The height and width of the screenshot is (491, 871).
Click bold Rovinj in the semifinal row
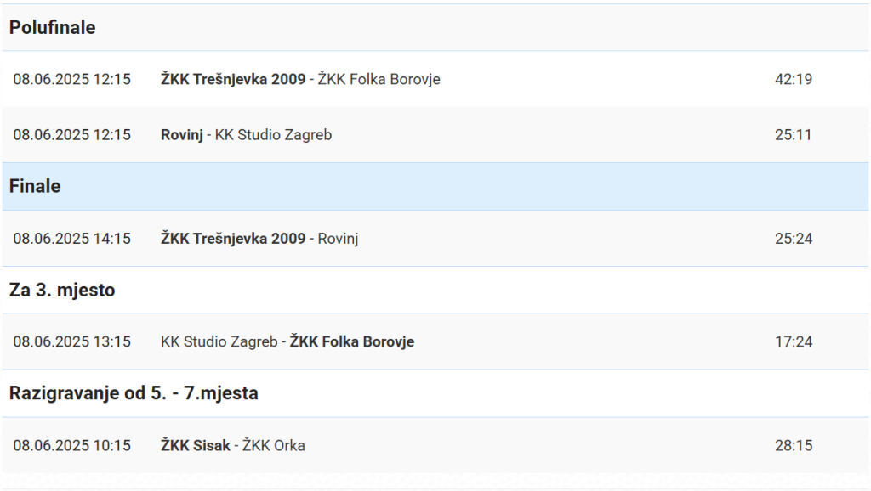coord(181,134)
